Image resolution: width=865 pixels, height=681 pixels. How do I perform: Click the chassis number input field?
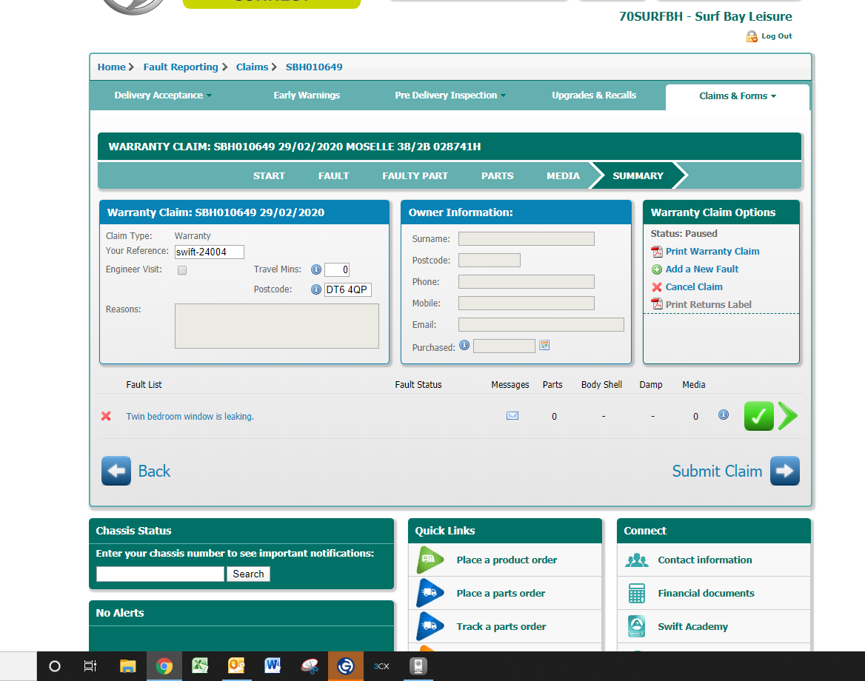click(x=160, y=574)
